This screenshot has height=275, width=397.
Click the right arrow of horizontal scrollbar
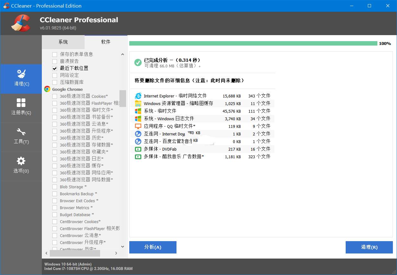click(116, 253)
